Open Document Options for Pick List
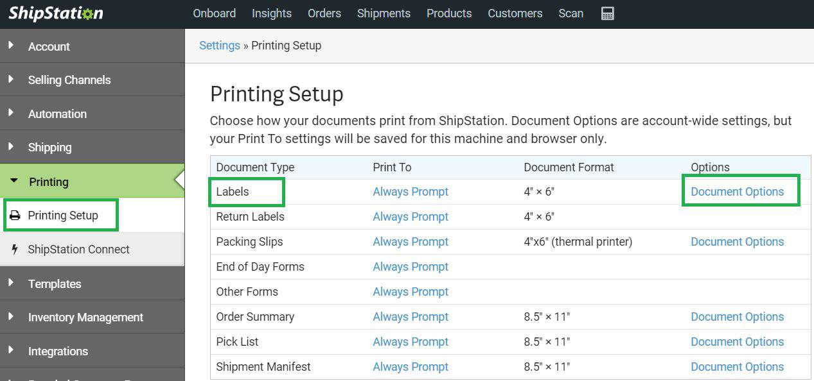This screenshot has height=381, width=814. click(x=737, y=341)
